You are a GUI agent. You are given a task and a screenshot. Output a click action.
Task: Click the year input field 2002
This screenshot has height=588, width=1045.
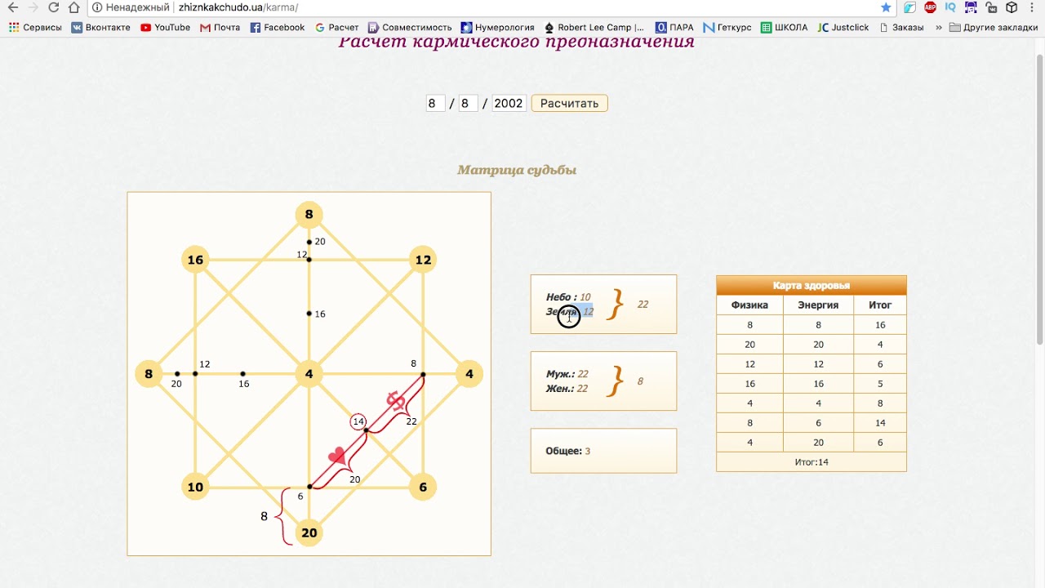pos(509,103)
